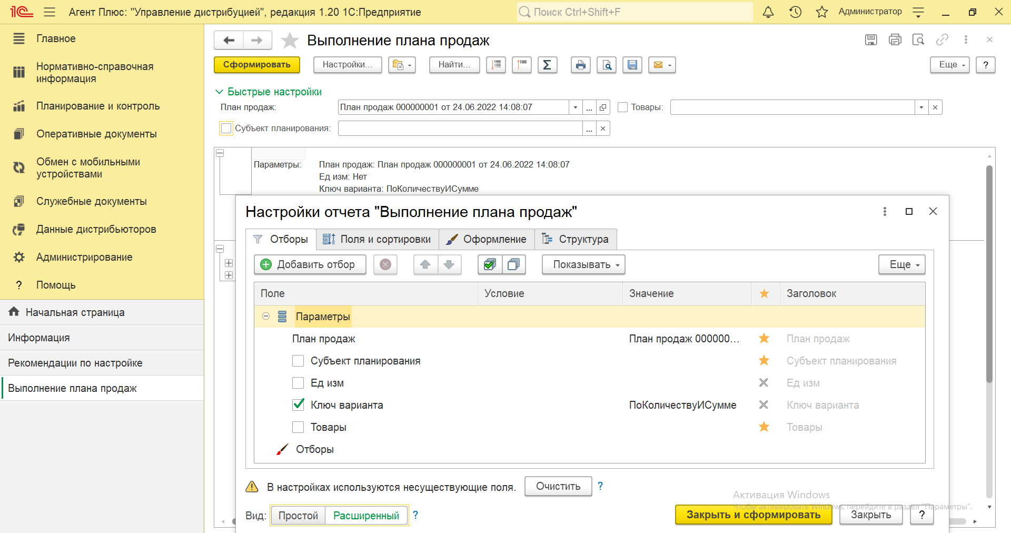Enable Ед изм parameter checkbox

298,383
